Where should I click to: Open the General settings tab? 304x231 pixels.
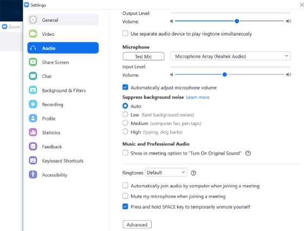(63, 20)
